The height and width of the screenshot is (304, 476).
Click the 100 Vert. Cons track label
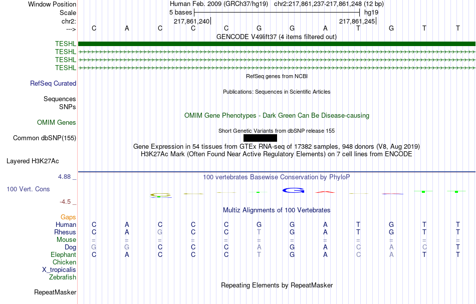28,189
